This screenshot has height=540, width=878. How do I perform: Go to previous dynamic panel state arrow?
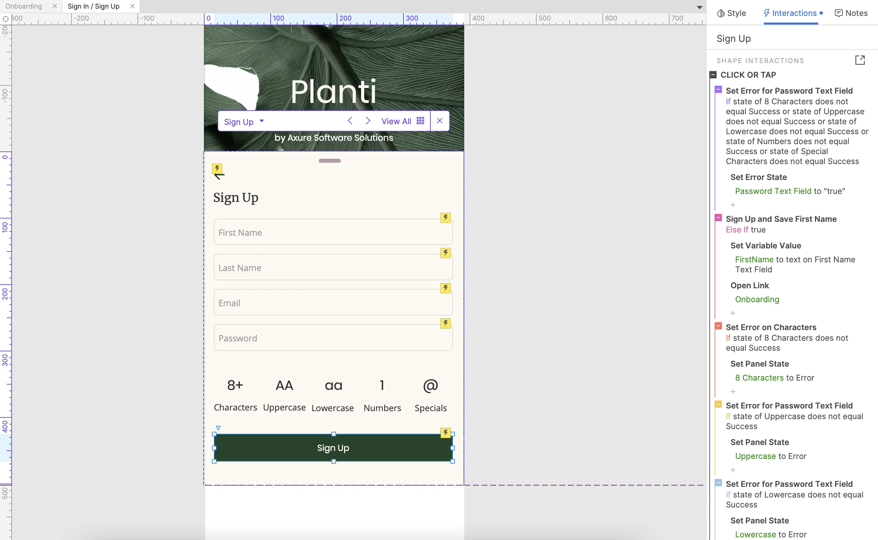pos(350,121)
